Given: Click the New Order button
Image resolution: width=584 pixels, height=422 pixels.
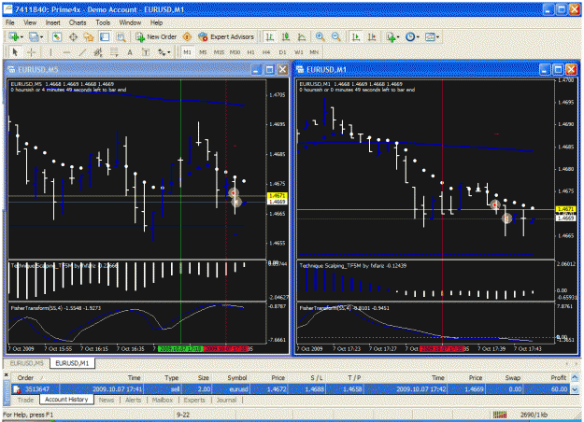Looking at the screenshot, I should tap(156, 36).
